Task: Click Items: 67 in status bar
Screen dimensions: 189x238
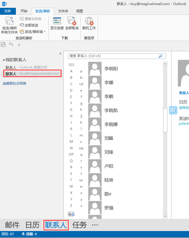Action: tap(8, 234)
